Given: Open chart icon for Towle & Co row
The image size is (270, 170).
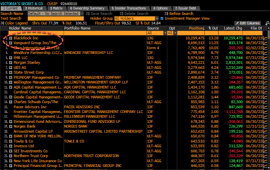Looking at the screenshot, I should (265, 141).
